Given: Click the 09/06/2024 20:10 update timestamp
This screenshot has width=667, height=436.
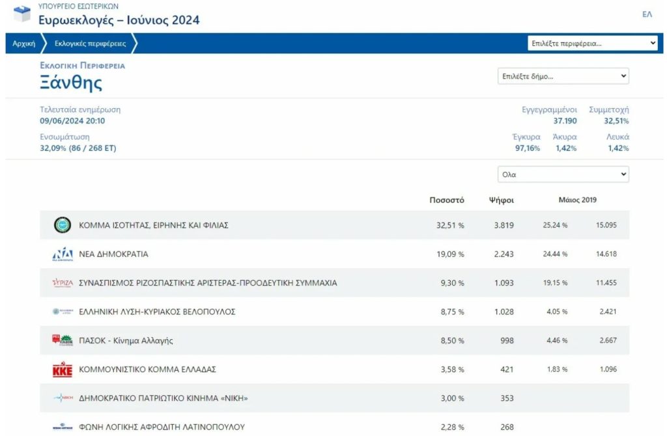Looking at the screenshot, I should 72,121.
